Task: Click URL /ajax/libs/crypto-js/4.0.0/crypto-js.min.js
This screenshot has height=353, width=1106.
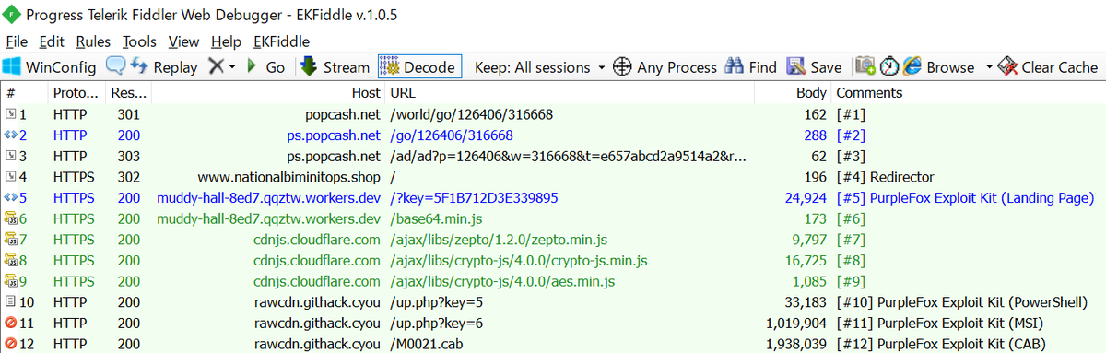Action: 519,260
